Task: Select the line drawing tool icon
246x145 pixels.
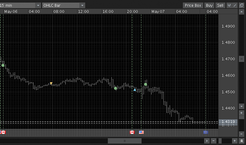Action: tap(235, 6)
